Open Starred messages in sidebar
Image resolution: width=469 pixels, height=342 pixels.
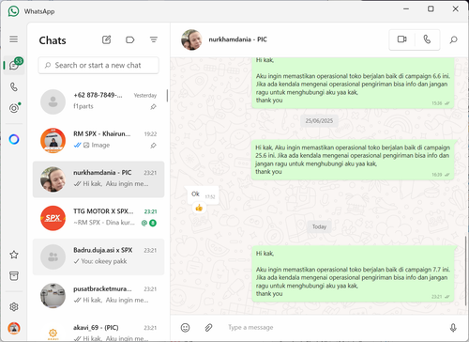[x=14, y=255]
